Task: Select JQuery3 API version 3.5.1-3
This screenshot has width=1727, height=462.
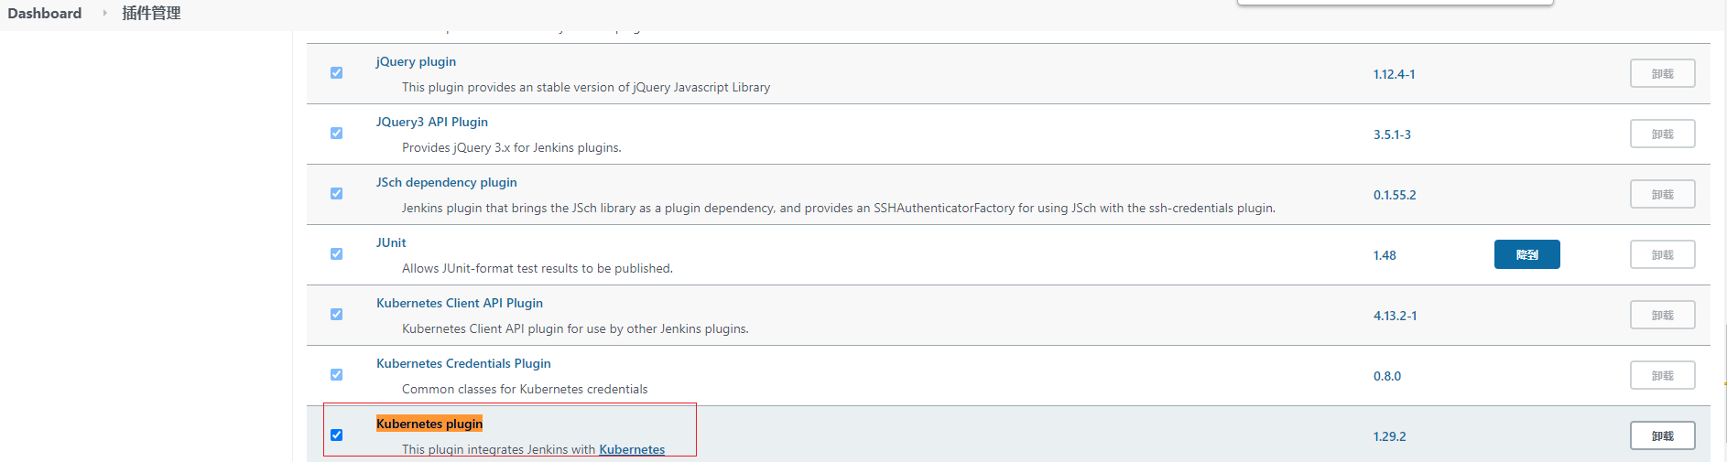Action: coord(1392,134)
